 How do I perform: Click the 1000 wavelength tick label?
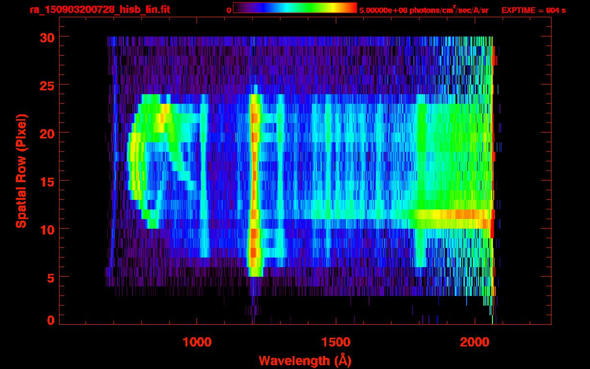(197, 342)
